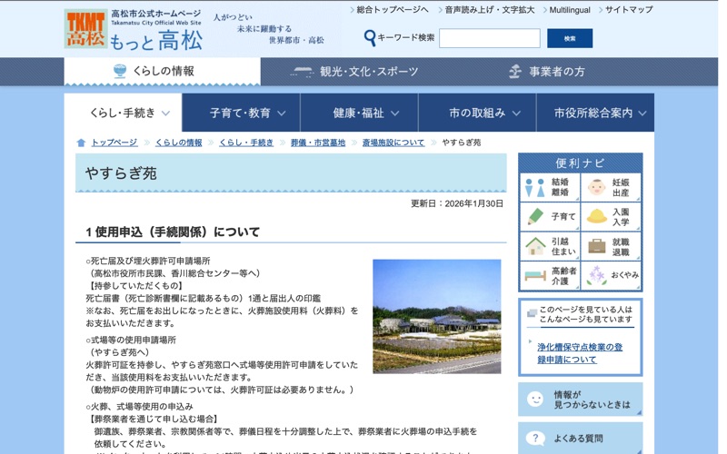Click the text ○式場等の使用申請場所
Image resolution: width=727 pixels, height=454 pixels.
point(131,340)
